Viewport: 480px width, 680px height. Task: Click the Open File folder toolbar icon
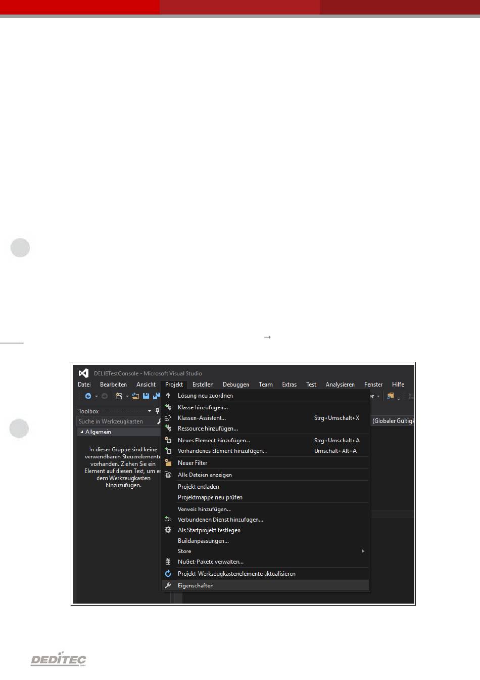coord(135,396)
